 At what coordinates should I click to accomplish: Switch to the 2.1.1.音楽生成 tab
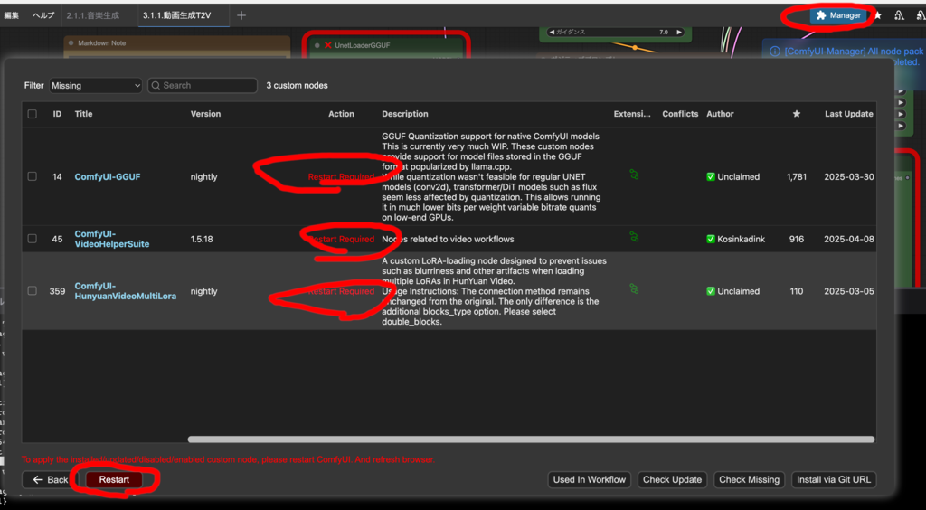coord(93,15)
